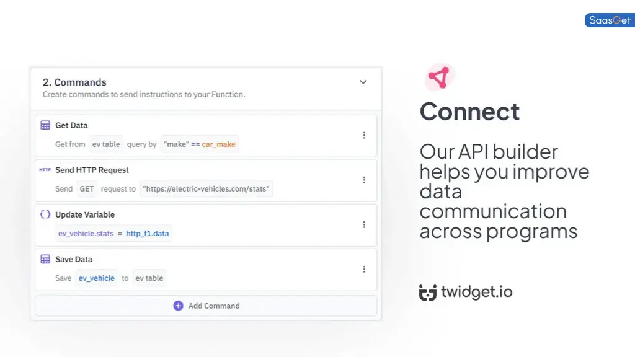Open options menu for Send HTTP Request

tap(364, 180)
